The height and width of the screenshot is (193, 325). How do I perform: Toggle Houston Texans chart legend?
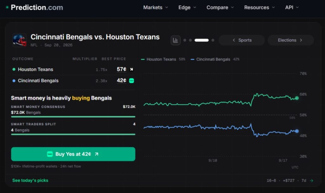[x=163, y=59]
